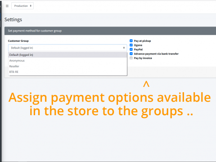Click Advance payment via bank transfer label
Viewport: 216px width, 162px height.
(156, 54)
